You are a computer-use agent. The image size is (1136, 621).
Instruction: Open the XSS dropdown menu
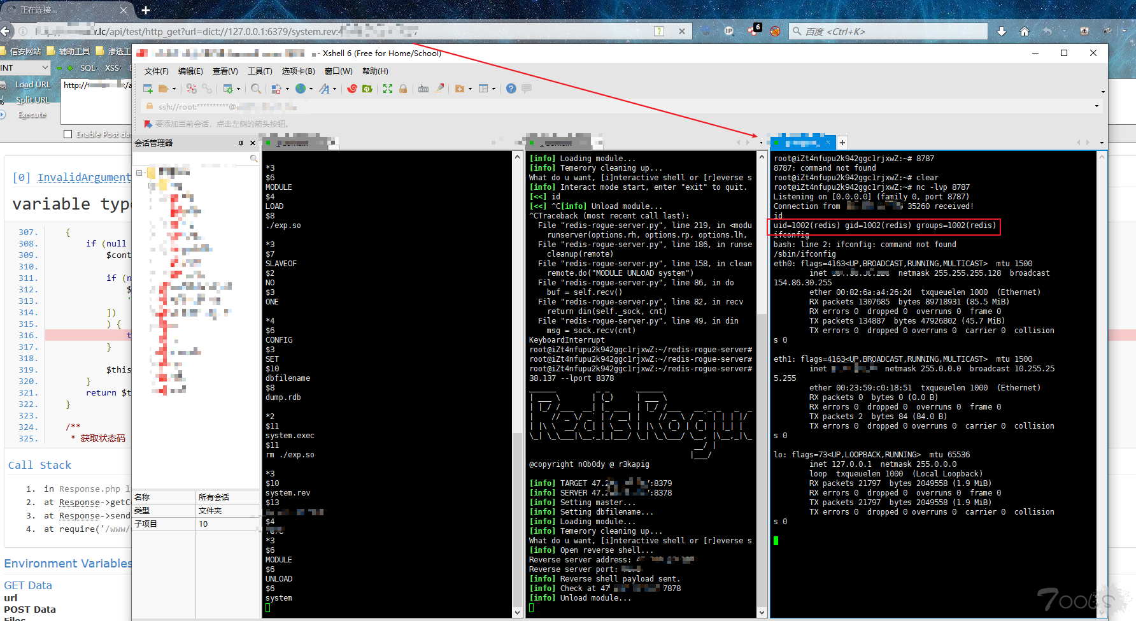[113, 68]
